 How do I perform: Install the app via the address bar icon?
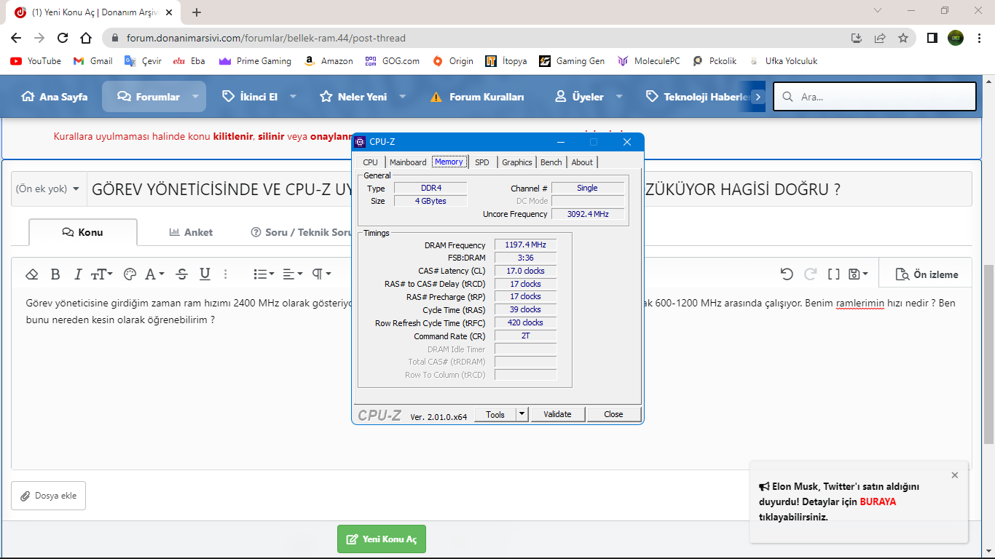tap(857, 38)
